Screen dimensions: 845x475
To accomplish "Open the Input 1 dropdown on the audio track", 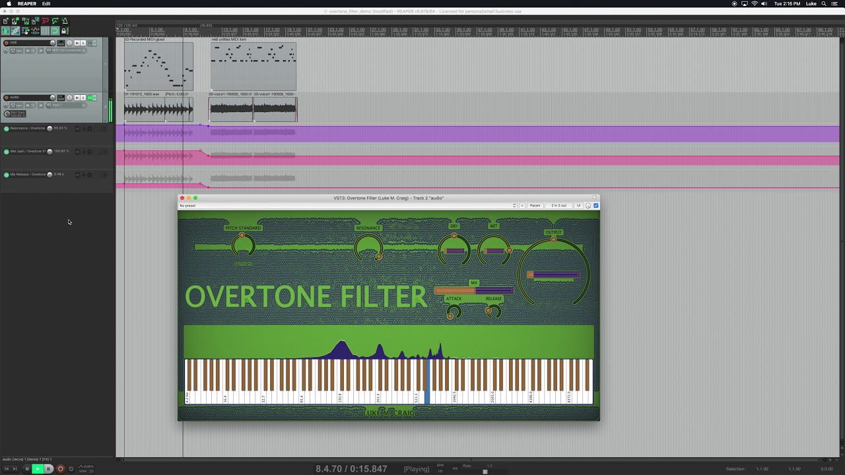I will 84,106.
